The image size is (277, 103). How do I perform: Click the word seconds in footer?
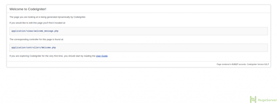tap(242, 64)
